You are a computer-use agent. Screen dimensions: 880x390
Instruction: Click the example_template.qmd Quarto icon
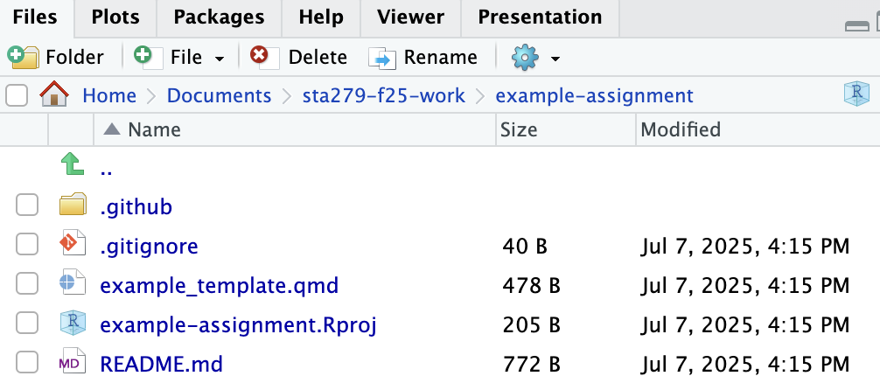[x=73, y=284]
